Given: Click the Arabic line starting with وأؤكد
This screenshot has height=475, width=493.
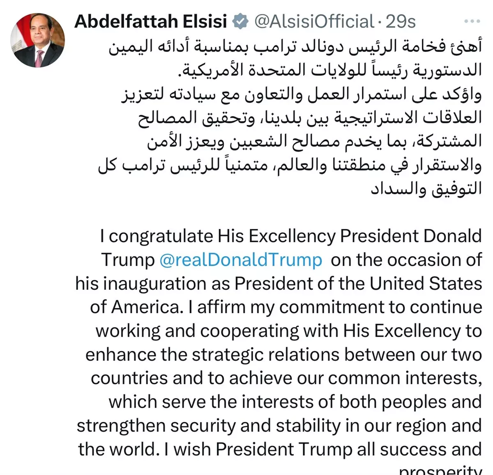Looking at the screenshot, I should [301, 94].
